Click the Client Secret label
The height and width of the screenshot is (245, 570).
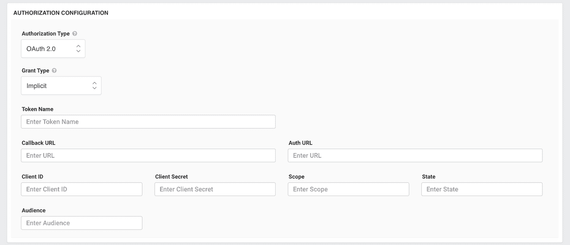(171, 177)
